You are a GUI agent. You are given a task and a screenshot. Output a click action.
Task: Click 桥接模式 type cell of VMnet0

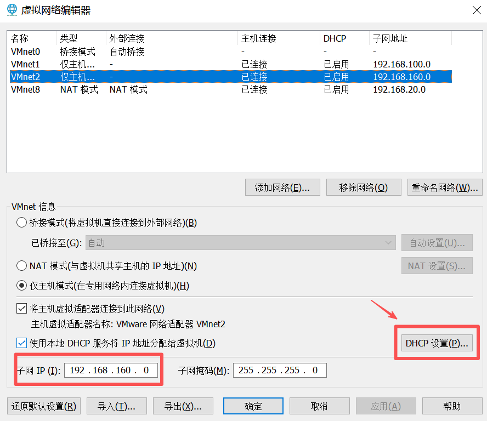(78, 52)
